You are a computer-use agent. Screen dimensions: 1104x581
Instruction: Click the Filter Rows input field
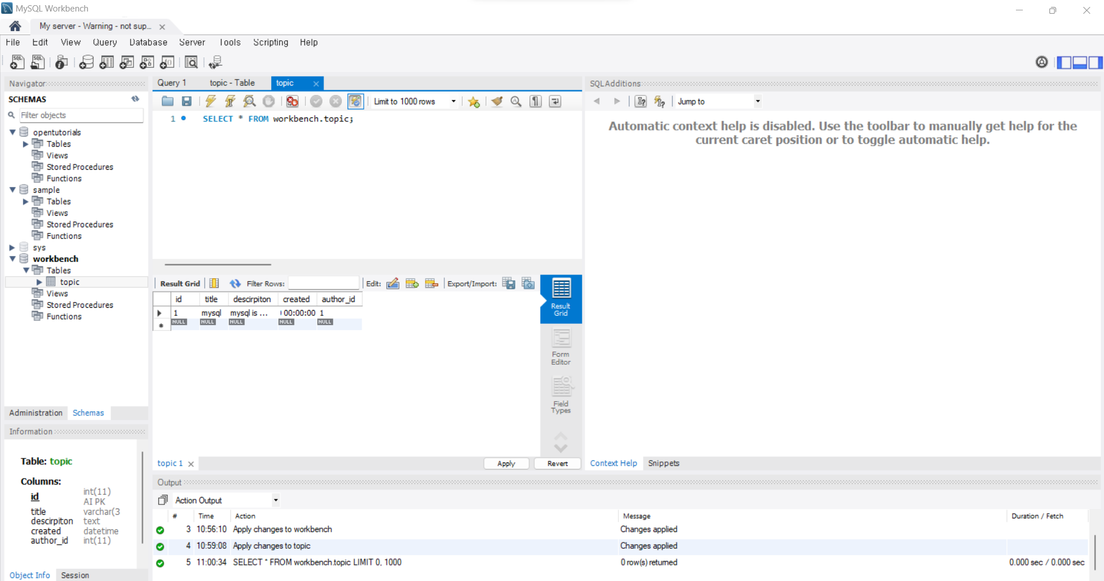[323, 283]
